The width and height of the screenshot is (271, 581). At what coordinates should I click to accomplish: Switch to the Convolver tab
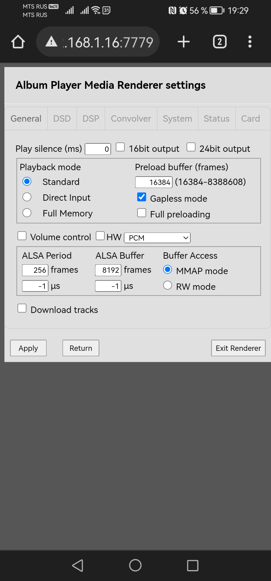click(x=131, y=119)
